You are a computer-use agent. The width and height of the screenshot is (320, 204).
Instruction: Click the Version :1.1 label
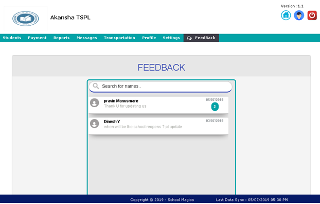pos(292,6)
